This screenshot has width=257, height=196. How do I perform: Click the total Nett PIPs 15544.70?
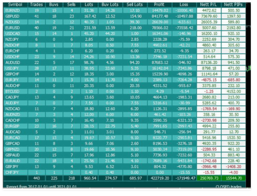coord(234,178)
